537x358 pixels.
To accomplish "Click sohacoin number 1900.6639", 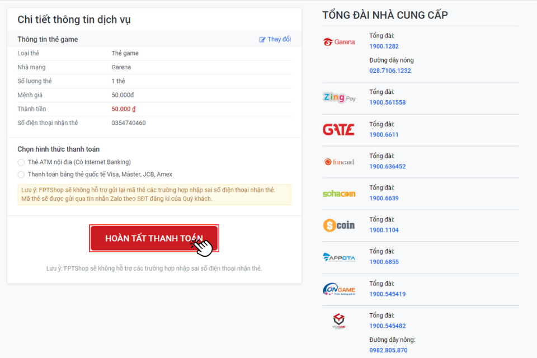I will (384, 199).
